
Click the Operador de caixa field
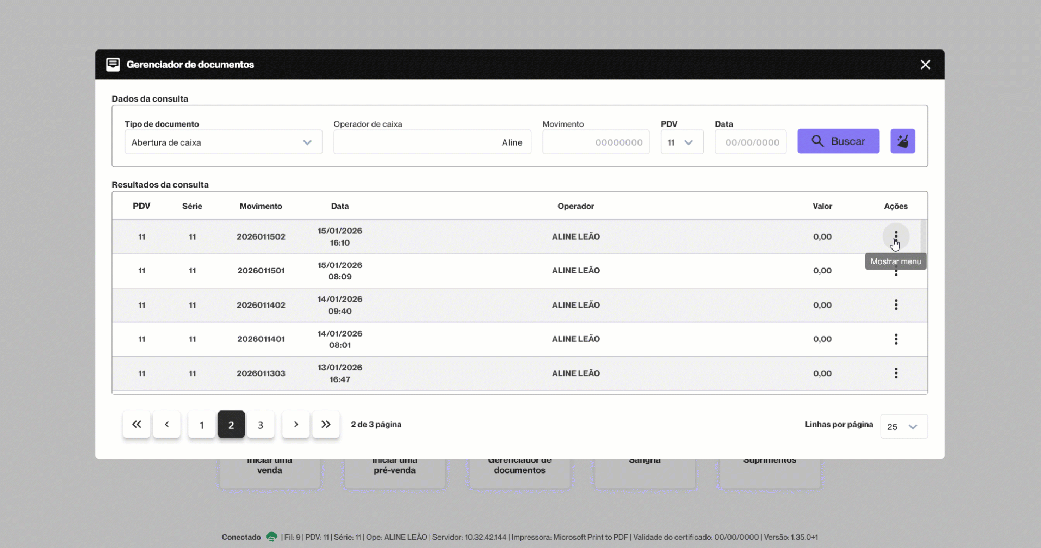(x=432, y=142)
